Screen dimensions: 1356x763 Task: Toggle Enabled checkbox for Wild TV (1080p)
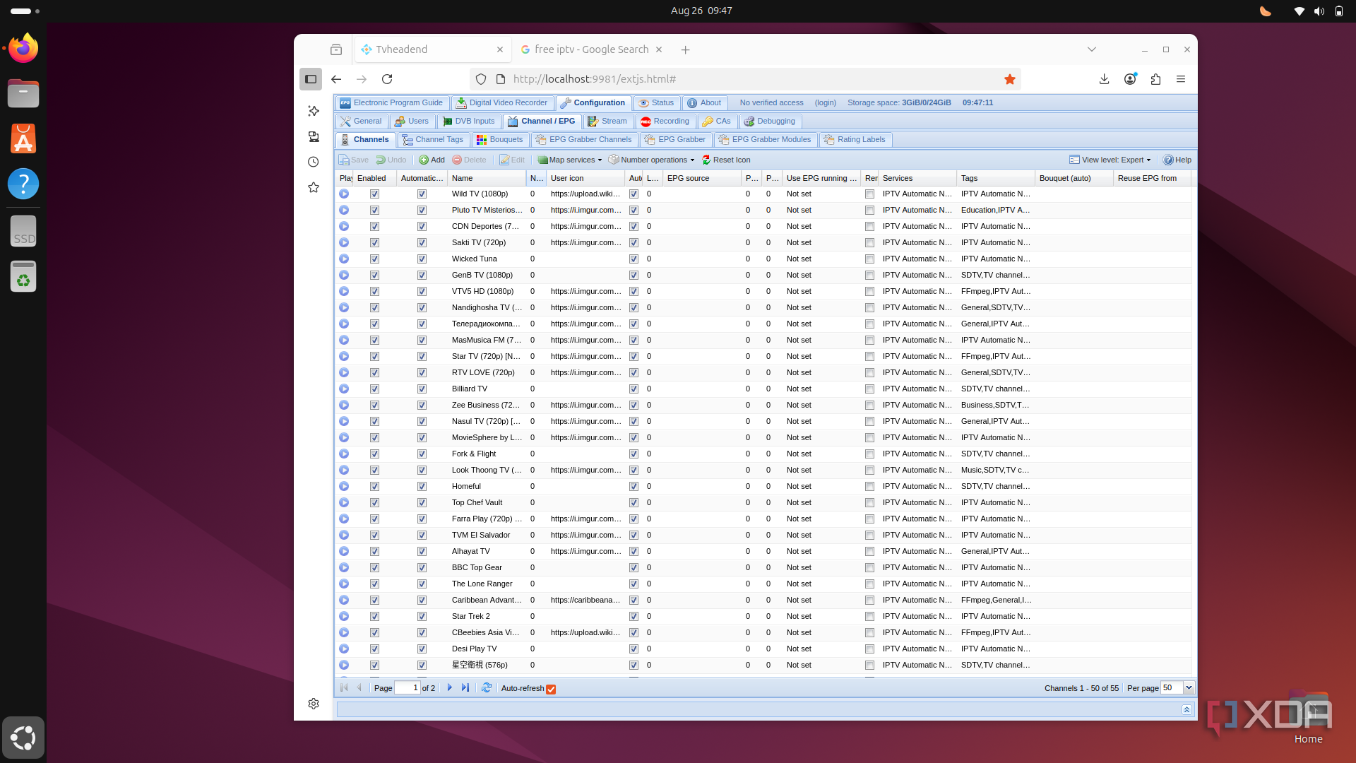click(x=374, y=194)
